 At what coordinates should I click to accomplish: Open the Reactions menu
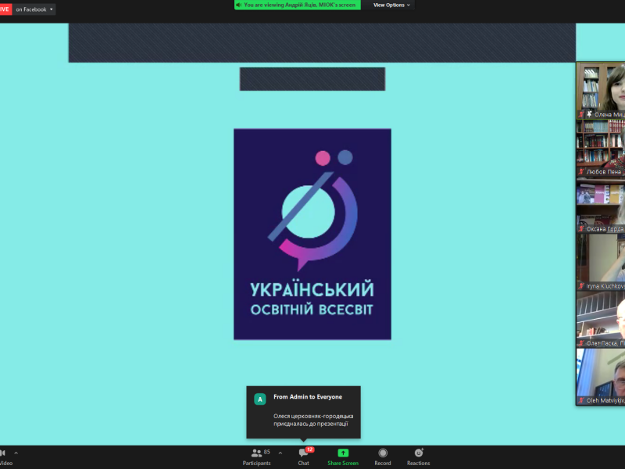point(418,455)
